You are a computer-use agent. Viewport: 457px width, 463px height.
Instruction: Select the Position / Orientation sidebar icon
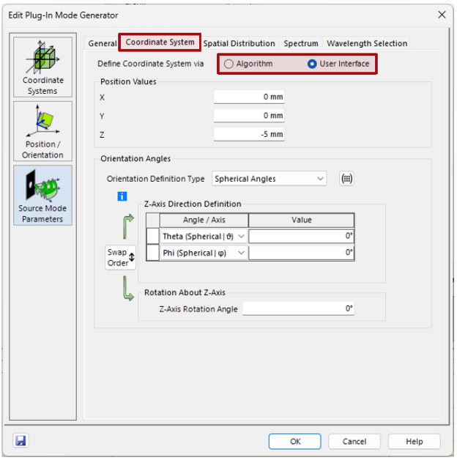point(42,131)
